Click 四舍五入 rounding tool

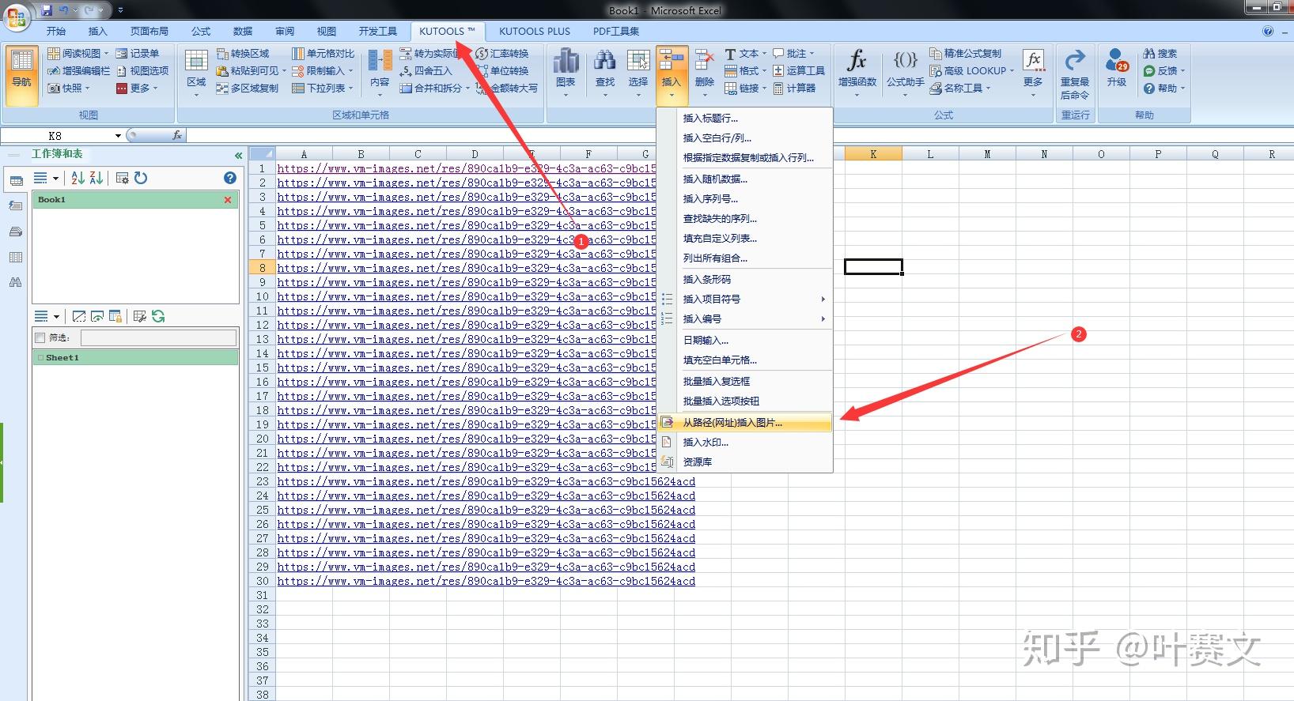point(426,70)
